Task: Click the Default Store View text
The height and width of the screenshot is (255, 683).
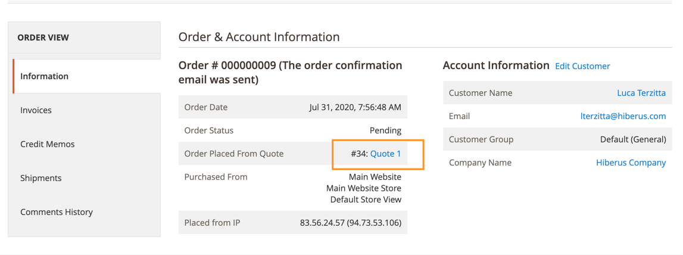Action: 366,200
